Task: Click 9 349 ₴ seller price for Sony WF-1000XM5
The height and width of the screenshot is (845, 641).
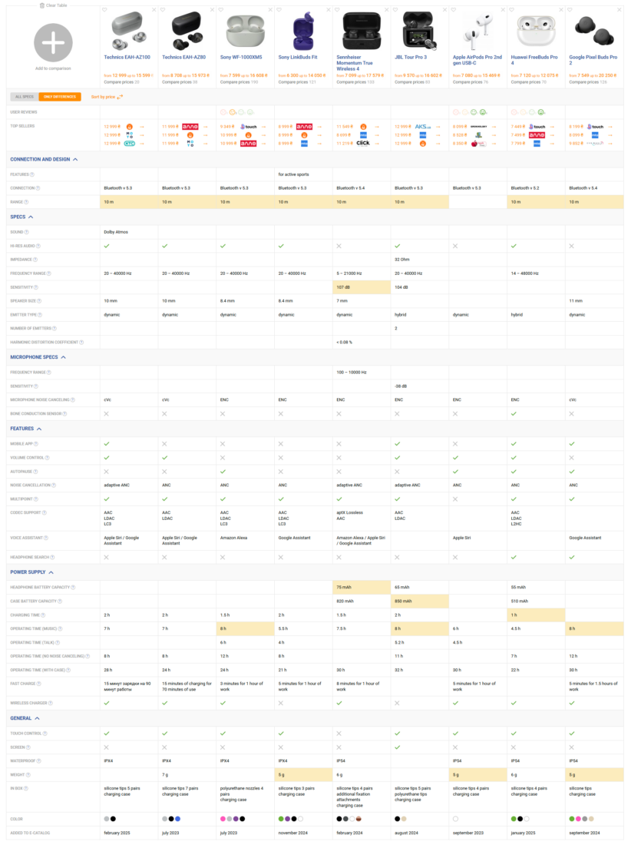Action: [226, 127]
